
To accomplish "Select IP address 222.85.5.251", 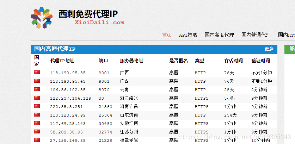I will click(x=66, y=107).
